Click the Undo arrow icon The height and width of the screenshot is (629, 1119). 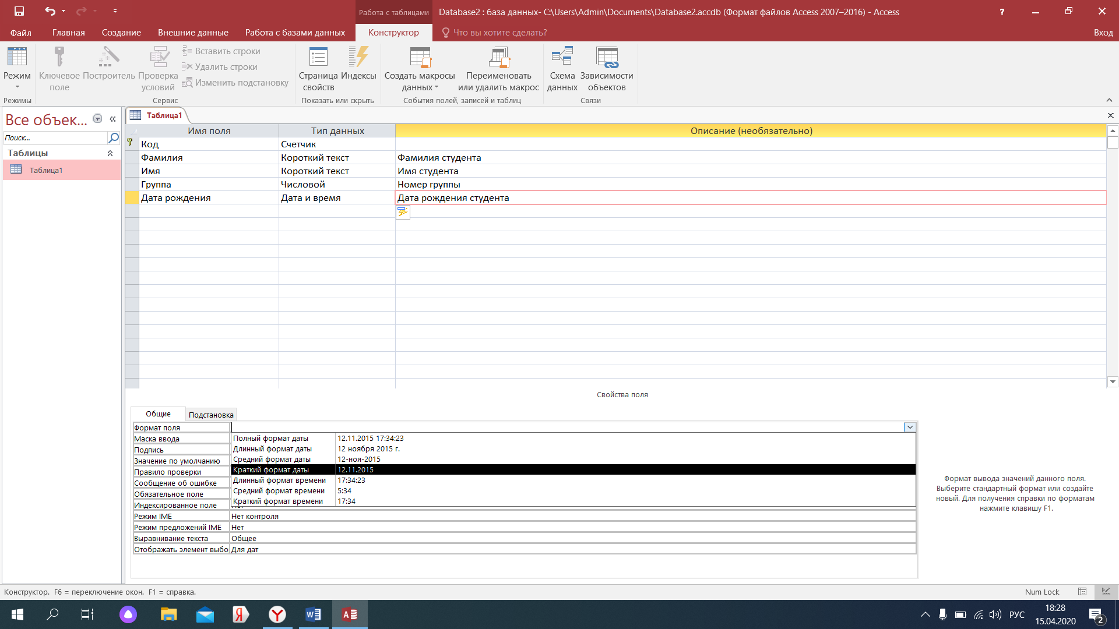(50, 11)
